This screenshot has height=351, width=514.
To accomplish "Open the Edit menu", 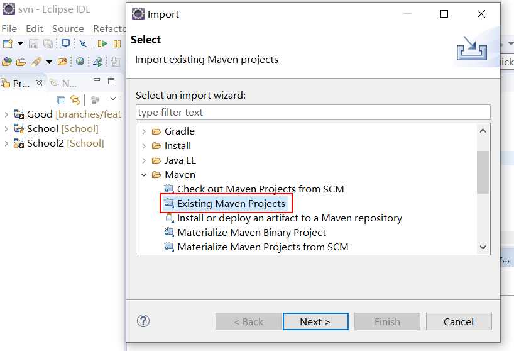I will click(35, 29).
